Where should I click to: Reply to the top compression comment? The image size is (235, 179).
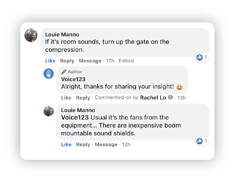pos(67,61)
